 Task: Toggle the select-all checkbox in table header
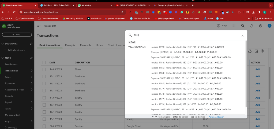[x=44, y=62]
